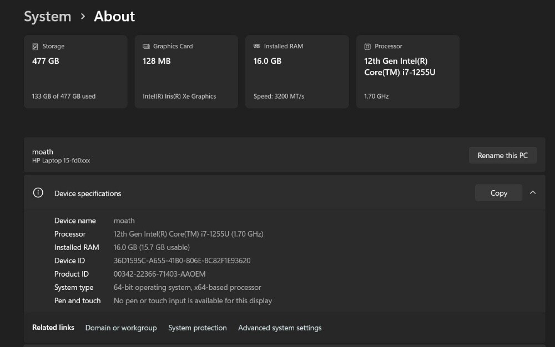Click the Installed RAM chip icon
The width and height of the screenshot is (555, 347).
point(256,46)
